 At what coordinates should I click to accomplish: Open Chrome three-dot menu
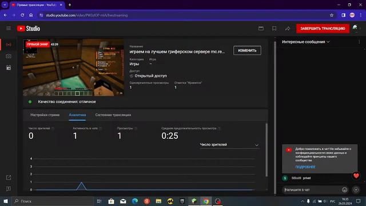coord(361,15)
